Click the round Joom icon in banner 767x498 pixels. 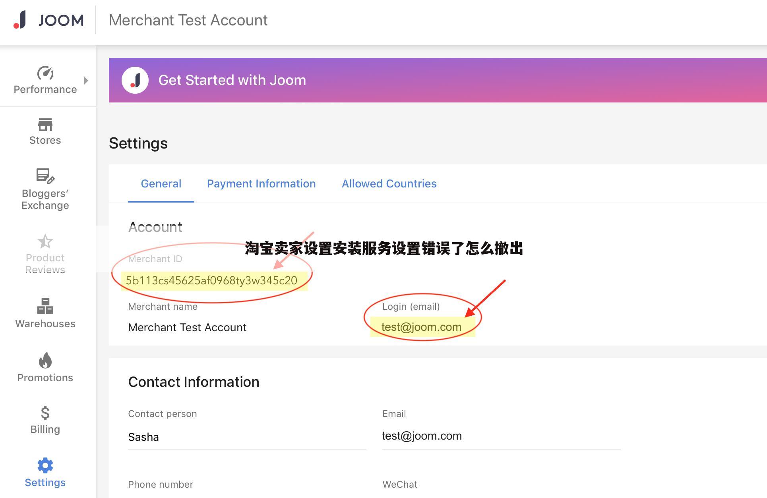[135, 80]
